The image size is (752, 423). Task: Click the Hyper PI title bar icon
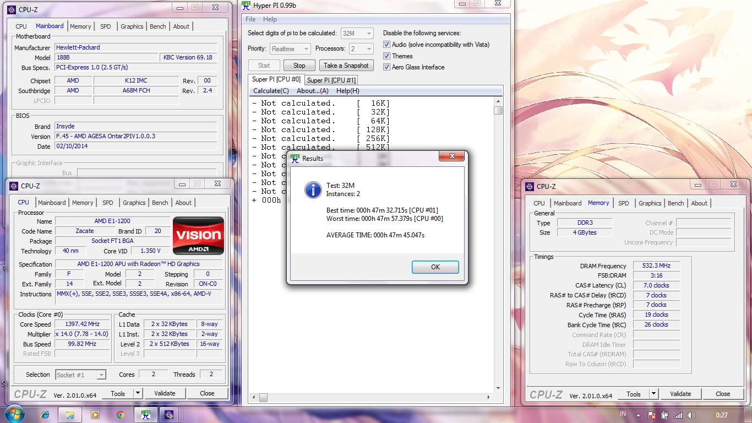(x=246, y=5)
